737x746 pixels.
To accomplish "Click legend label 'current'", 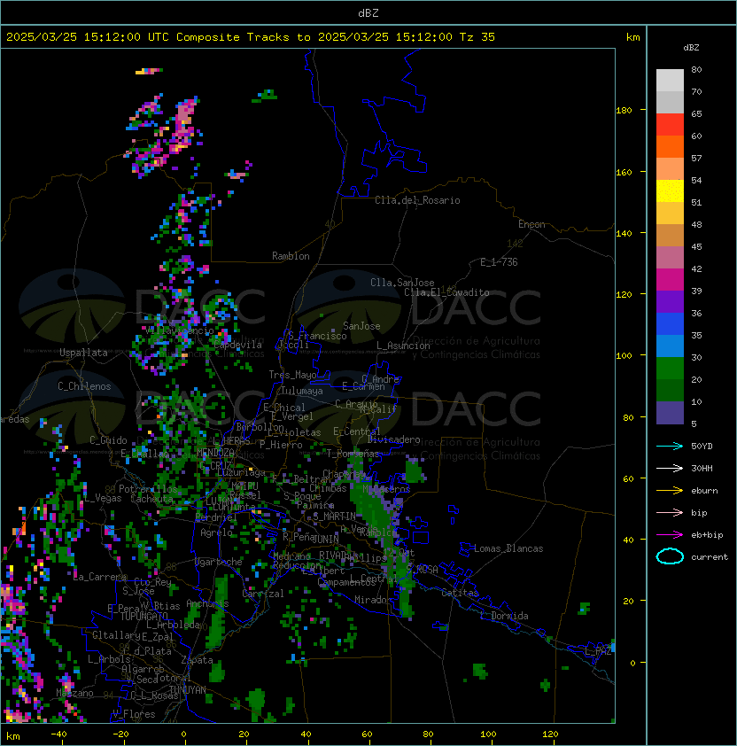I will pos(710,557).
